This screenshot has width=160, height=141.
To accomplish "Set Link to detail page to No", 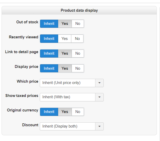I will [78, 53].
